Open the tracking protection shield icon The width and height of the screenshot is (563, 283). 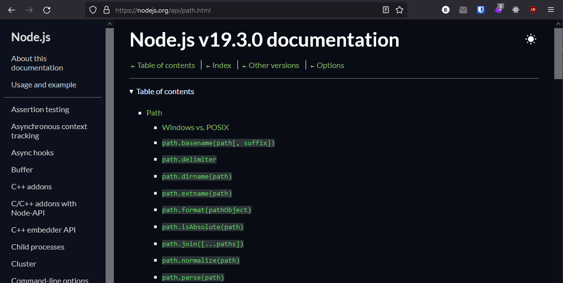(93, 10)
